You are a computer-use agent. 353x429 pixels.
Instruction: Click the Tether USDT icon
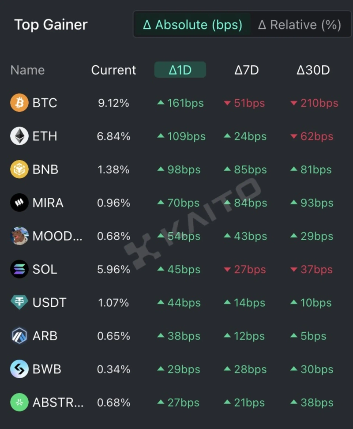[x=19, y=303]
